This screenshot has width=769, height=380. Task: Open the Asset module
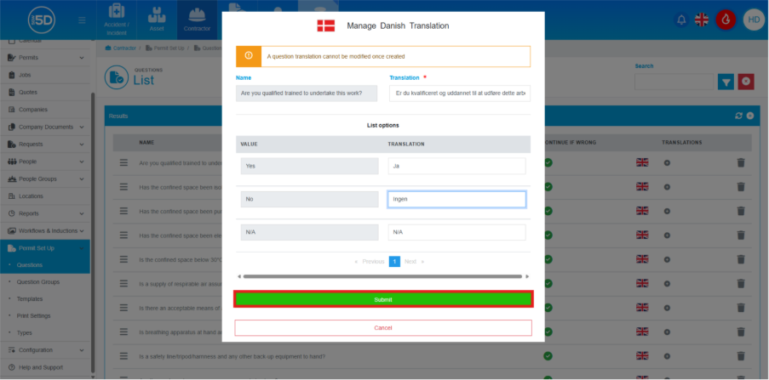coord(155,20)
